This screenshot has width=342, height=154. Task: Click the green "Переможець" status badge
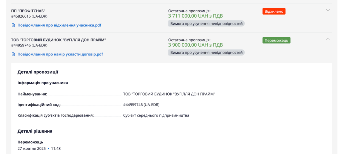[x=276, y=40]
